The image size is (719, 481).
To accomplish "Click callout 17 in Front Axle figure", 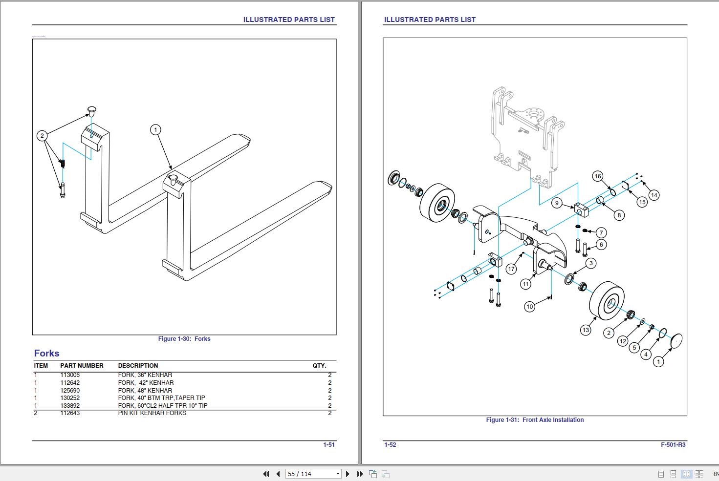I will pyautogui.click(x=511, y=269).
